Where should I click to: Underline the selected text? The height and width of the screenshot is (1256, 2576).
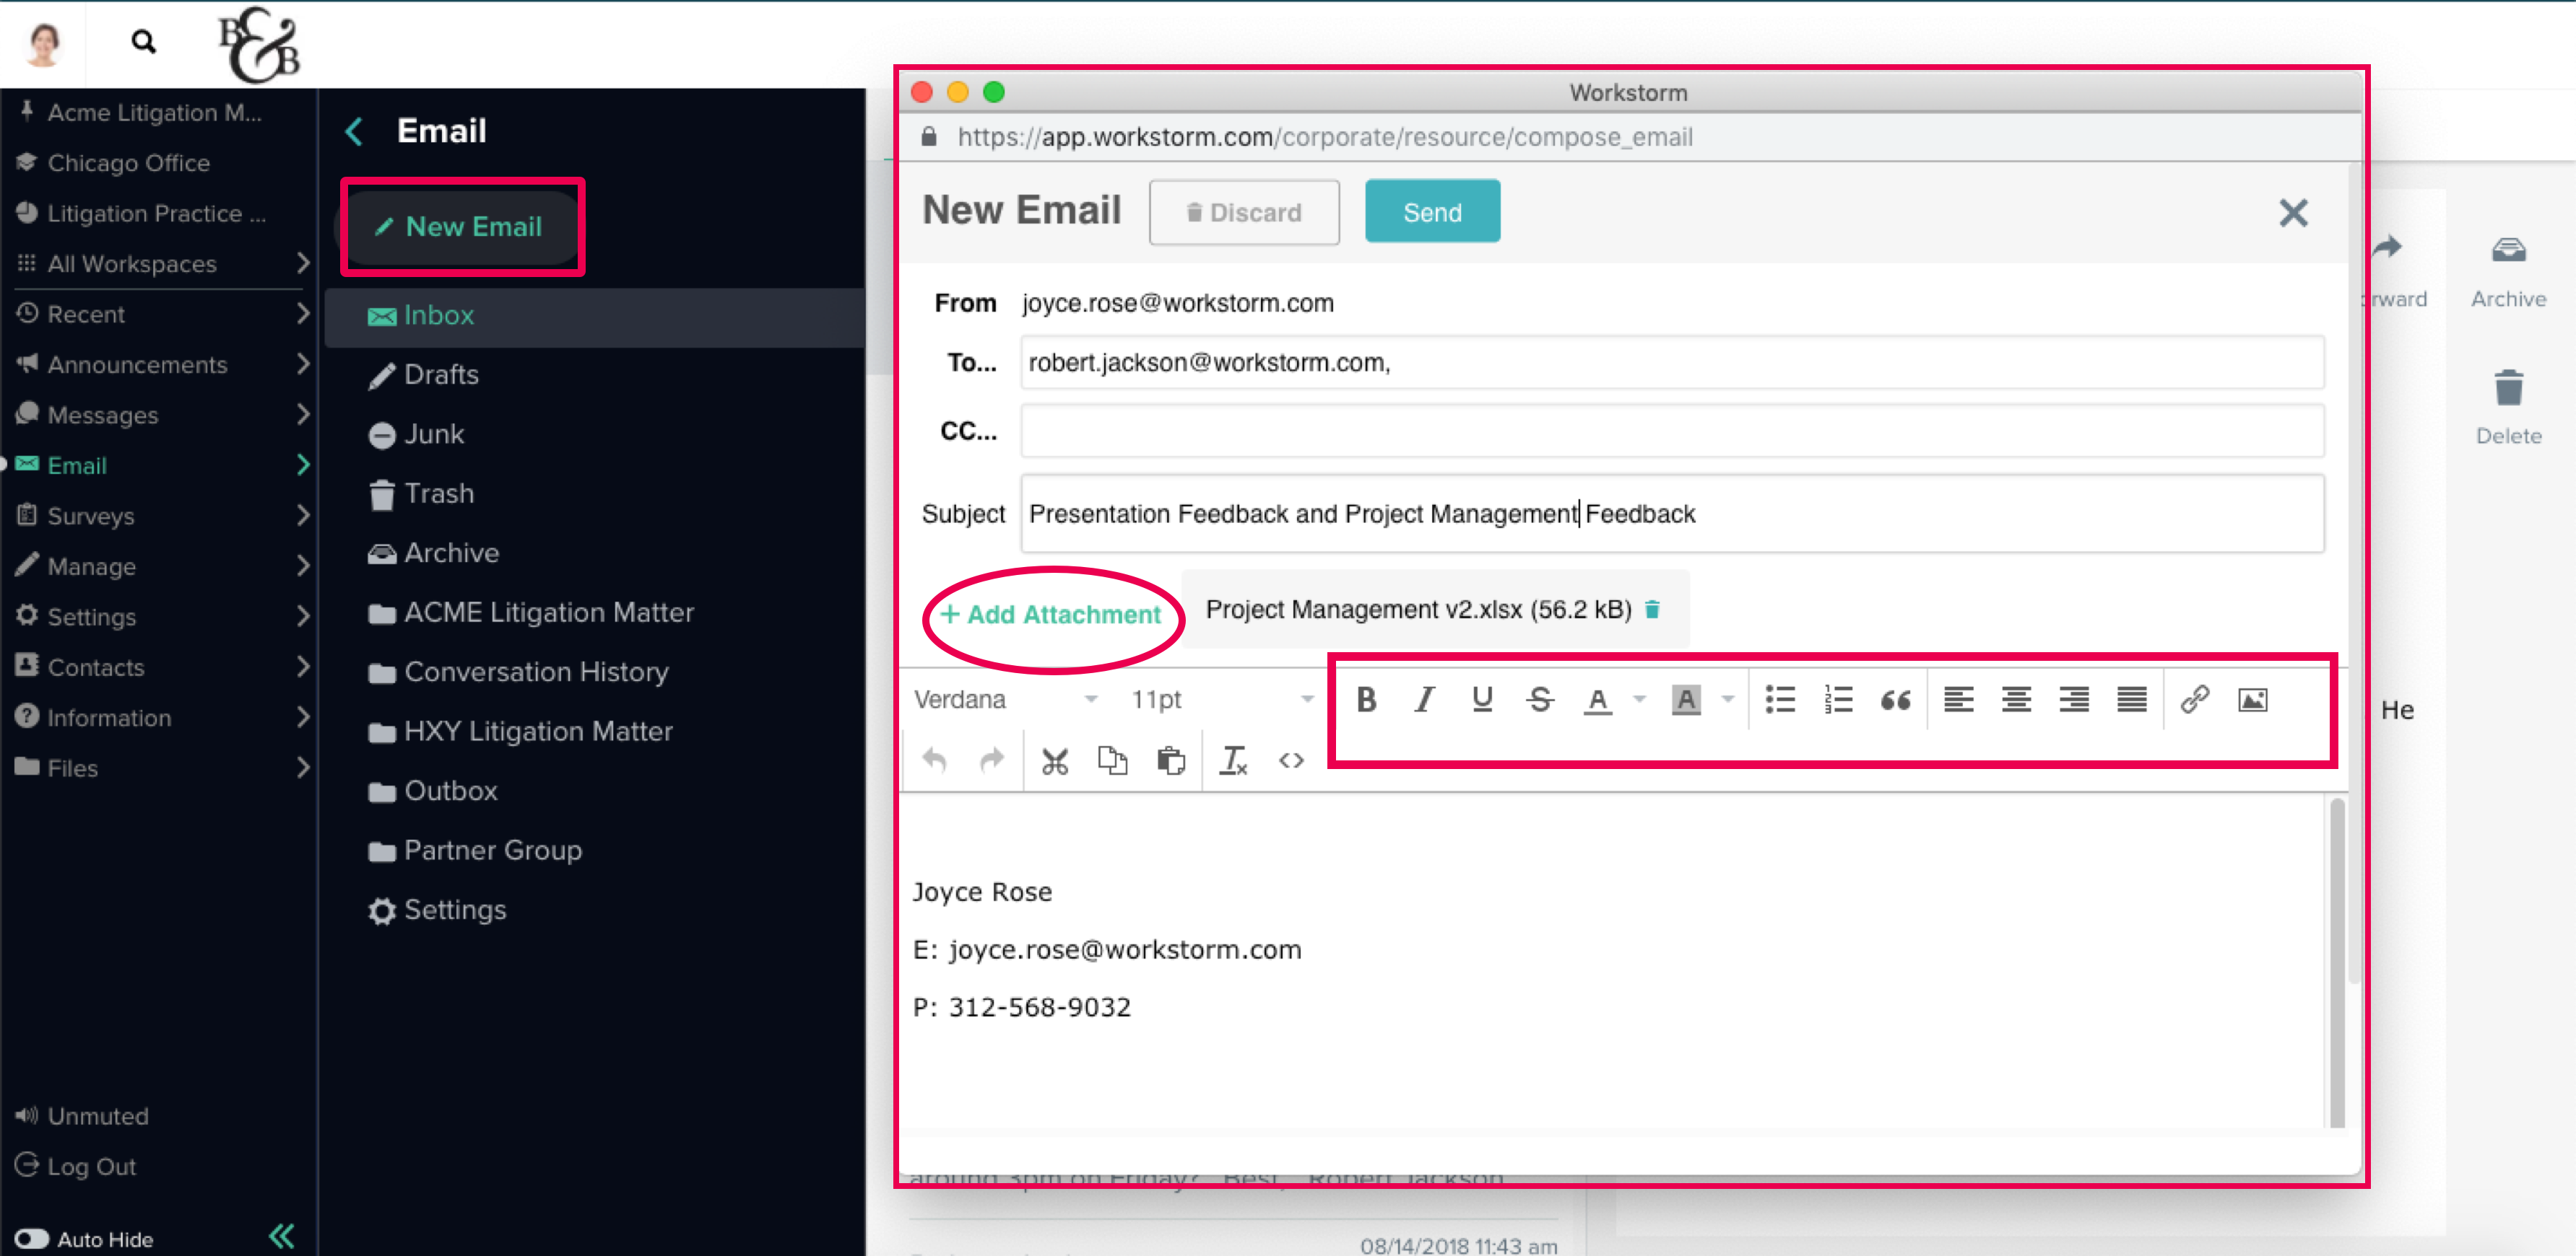point(1482,700)
